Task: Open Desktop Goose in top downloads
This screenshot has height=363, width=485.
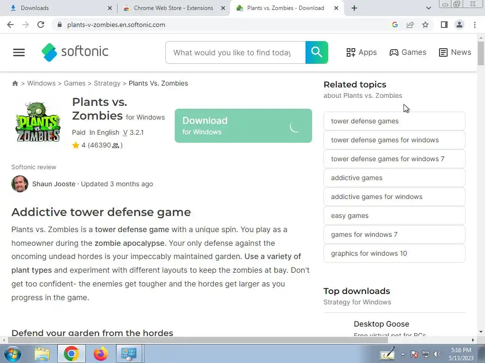Action: 381,324
